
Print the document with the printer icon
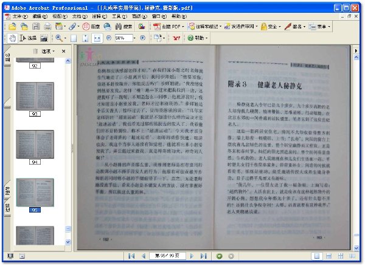click(47, 27)
